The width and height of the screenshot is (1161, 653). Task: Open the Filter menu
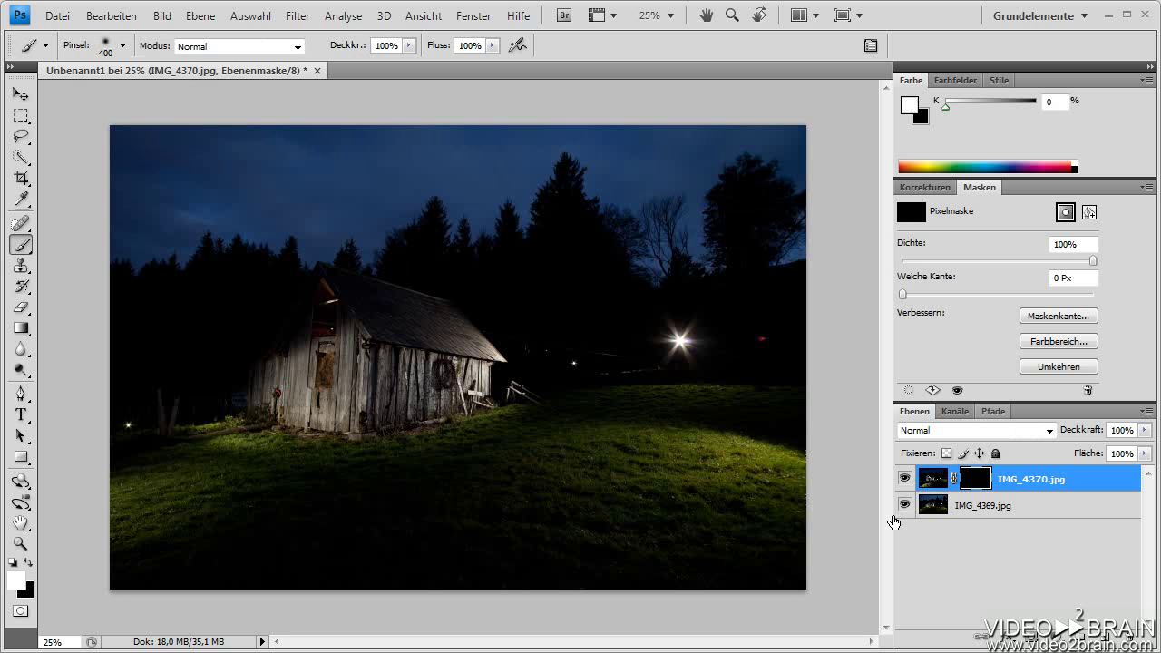tap(298, 15)
